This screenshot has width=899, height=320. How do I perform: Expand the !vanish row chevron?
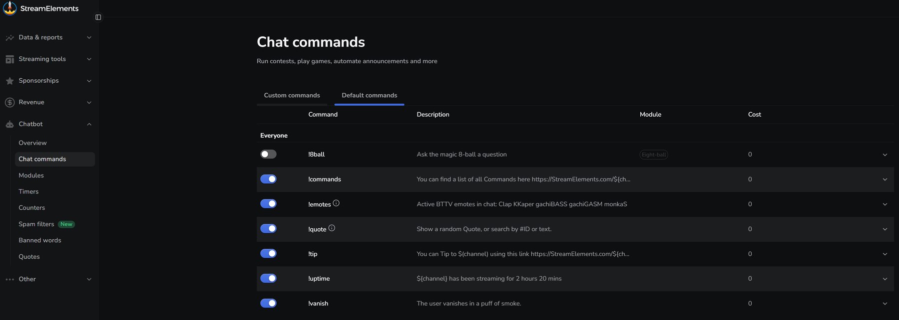point(885,304)
